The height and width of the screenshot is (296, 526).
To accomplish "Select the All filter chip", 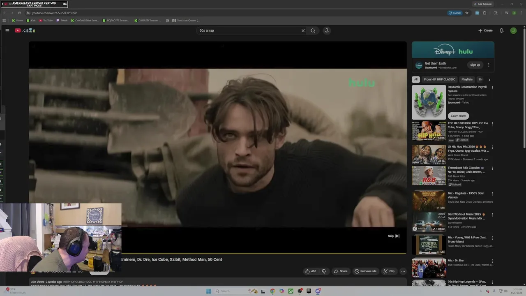I will (x=416, y=79).
